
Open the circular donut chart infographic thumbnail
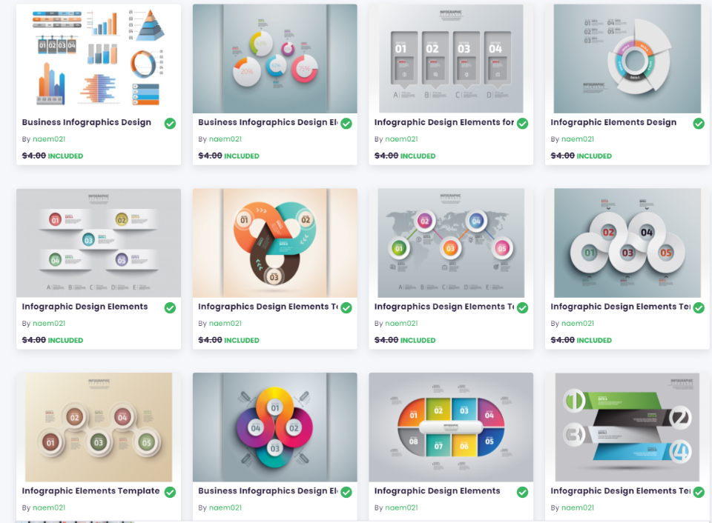[x=627, y=59]
